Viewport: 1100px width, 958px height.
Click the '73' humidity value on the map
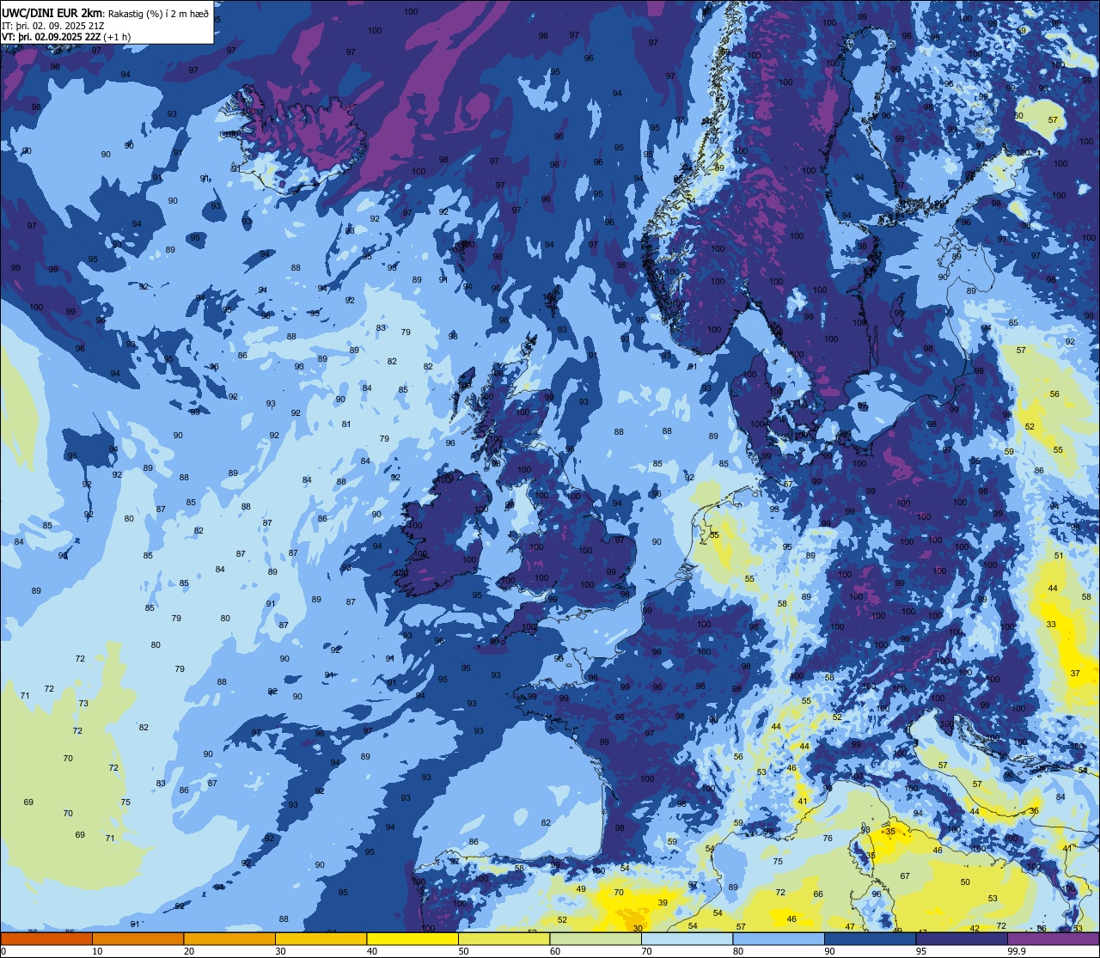tap(83, 704)
